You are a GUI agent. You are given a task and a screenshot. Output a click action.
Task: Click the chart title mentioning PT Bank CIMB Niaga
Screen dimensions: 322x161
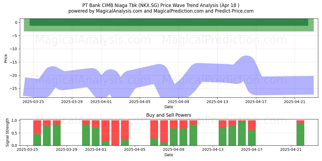[x=161, y=5]
